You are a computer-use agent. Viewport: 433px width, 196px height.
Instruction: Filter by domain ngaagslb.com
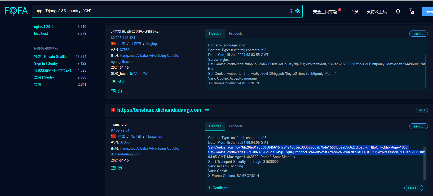pyautogui.click(x=122, y=62)
